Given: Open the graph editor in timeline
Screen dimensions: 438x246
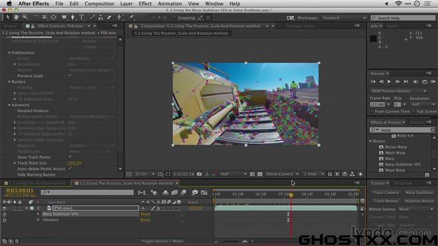Looking at the screenshot, I should pyautogui.click(x=204, y=192).
